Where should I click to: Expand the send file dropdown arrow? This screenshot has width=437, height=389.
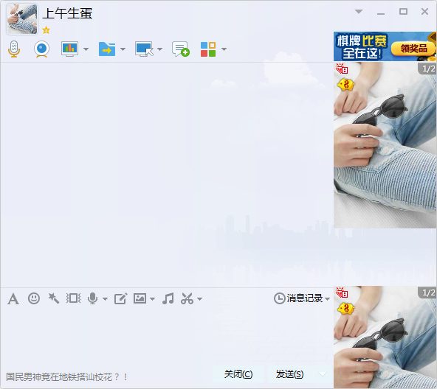click(123, 49)
